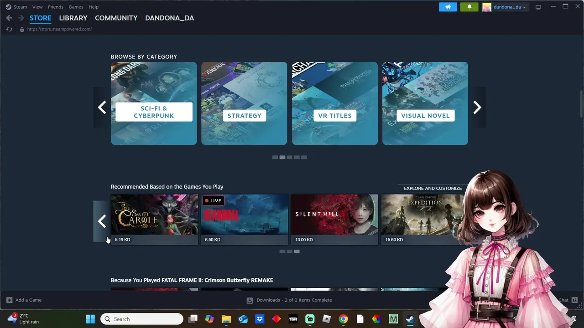
Task: Open the Windows Start menu
Action: pyautogui.click(x=90, y=319)
